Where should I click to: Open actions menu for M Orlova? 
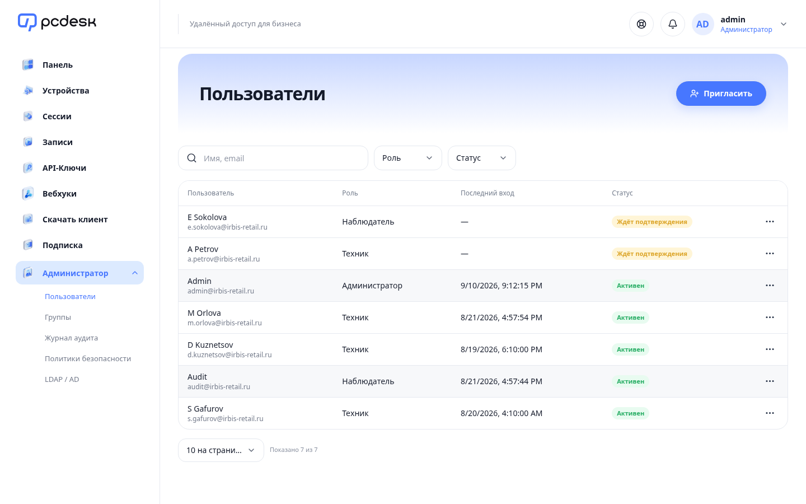tap(770, 318)
